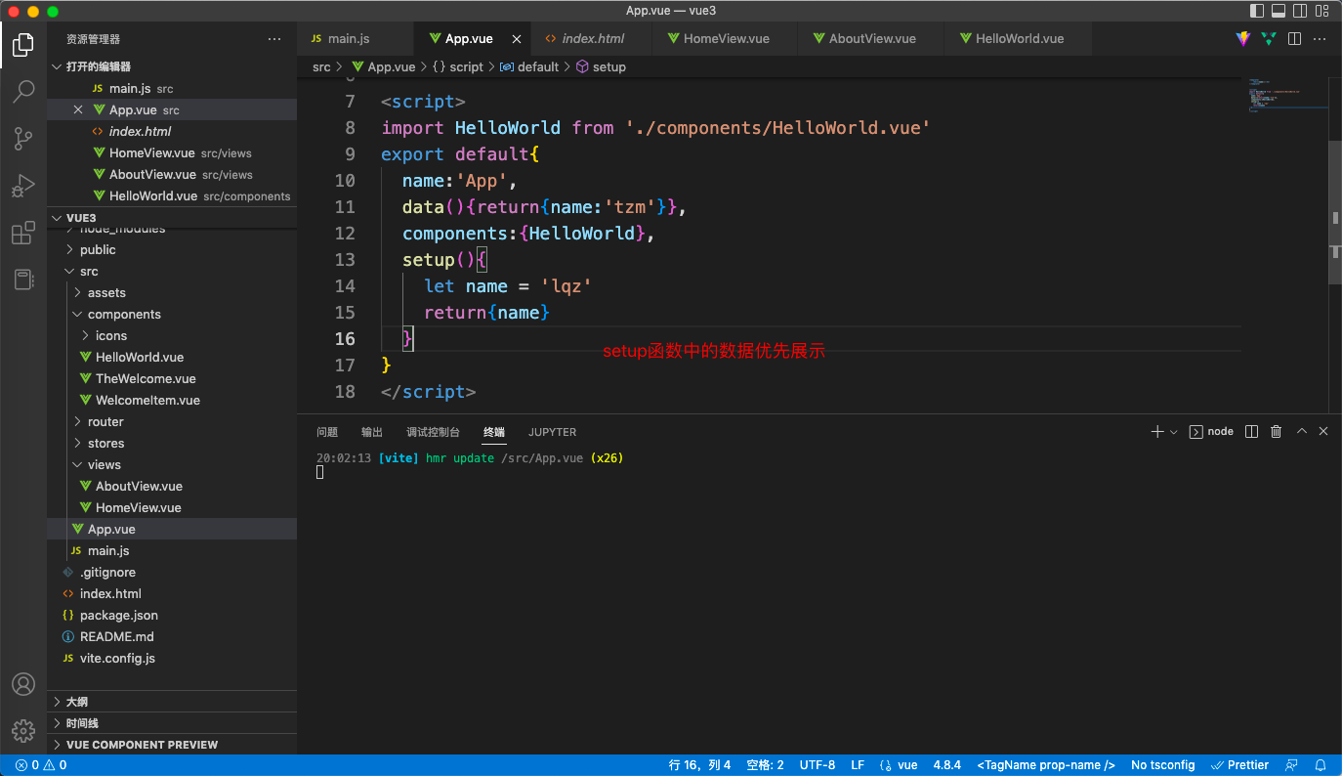This screenshot has height=776, width=1342.
Task: Expand the VUE COMPONENT PREVIEW section
Action: tap(171, 745)
